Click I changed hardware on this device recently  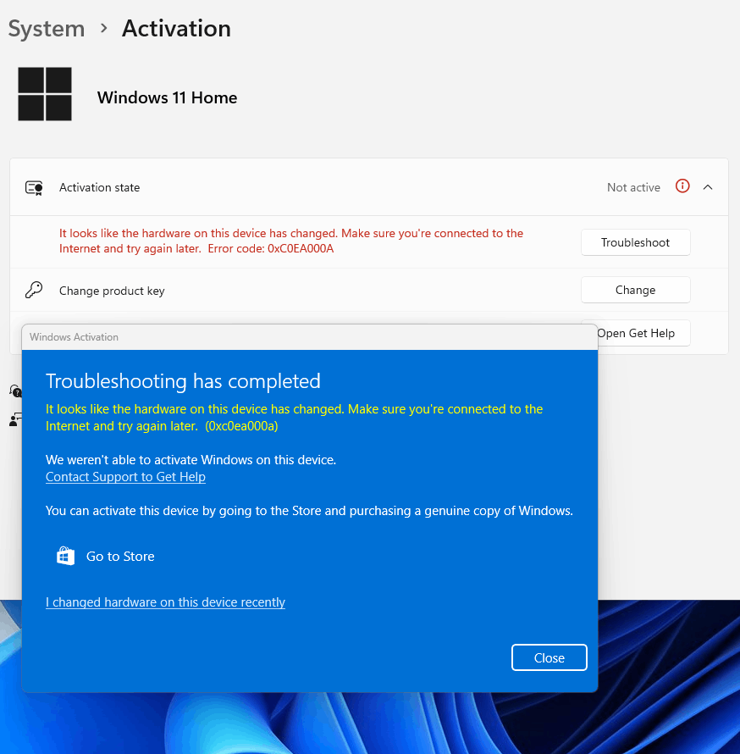165,602
